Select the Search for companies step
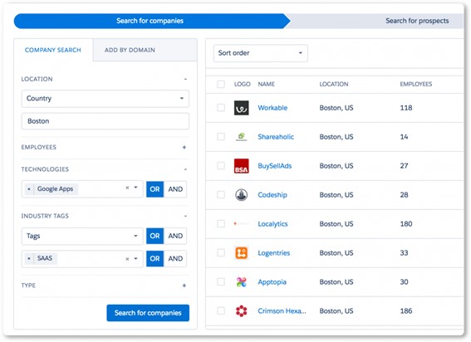471x342 pixels. pos(150,21)
